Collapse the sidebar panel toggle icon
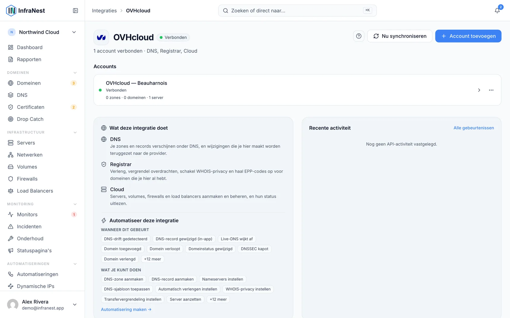The image size is (510, 318). pos(76,11)
